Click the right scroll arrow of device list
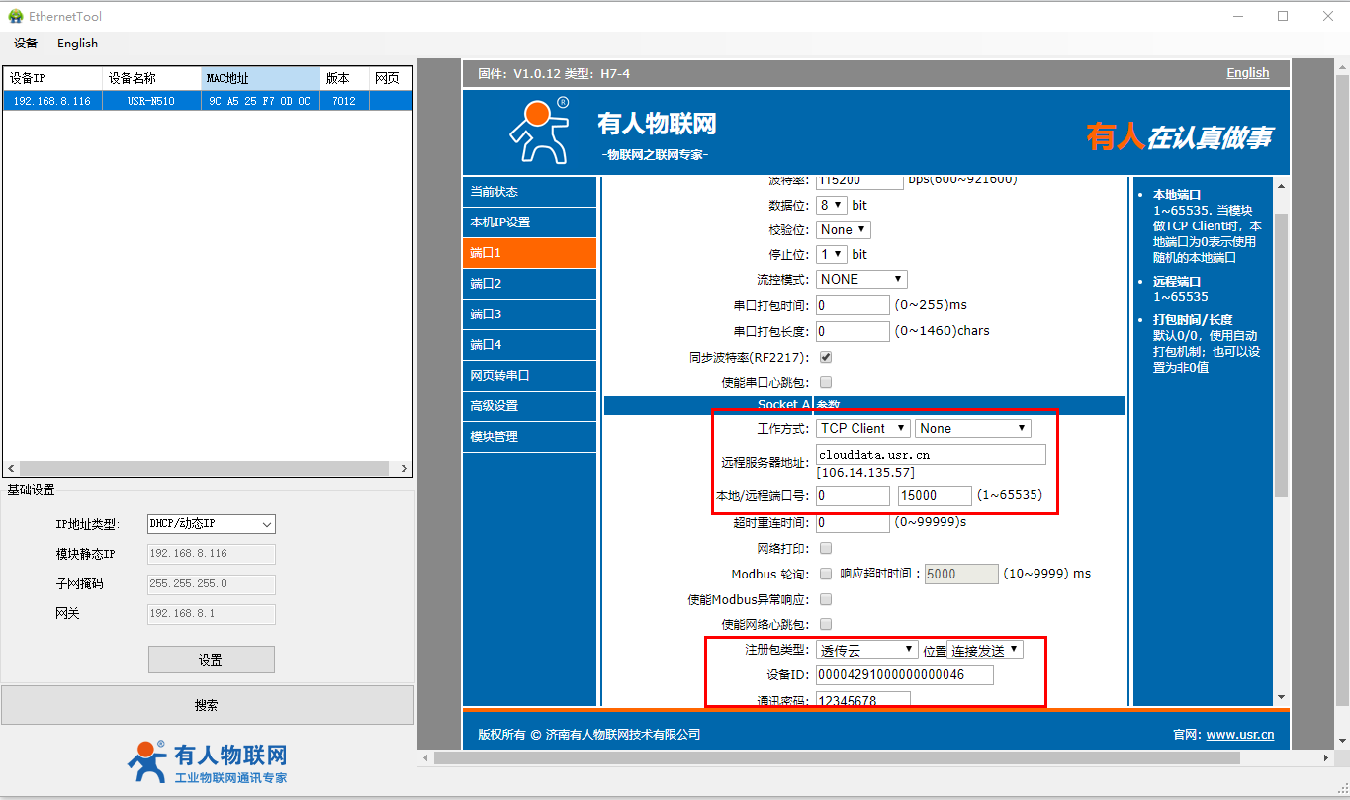Screen dimensions: 1350x800 (x=405, y=469)
